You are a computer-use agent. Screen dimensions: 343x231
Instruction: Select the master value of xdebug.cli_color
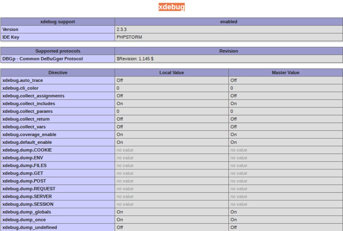[232, 88]
